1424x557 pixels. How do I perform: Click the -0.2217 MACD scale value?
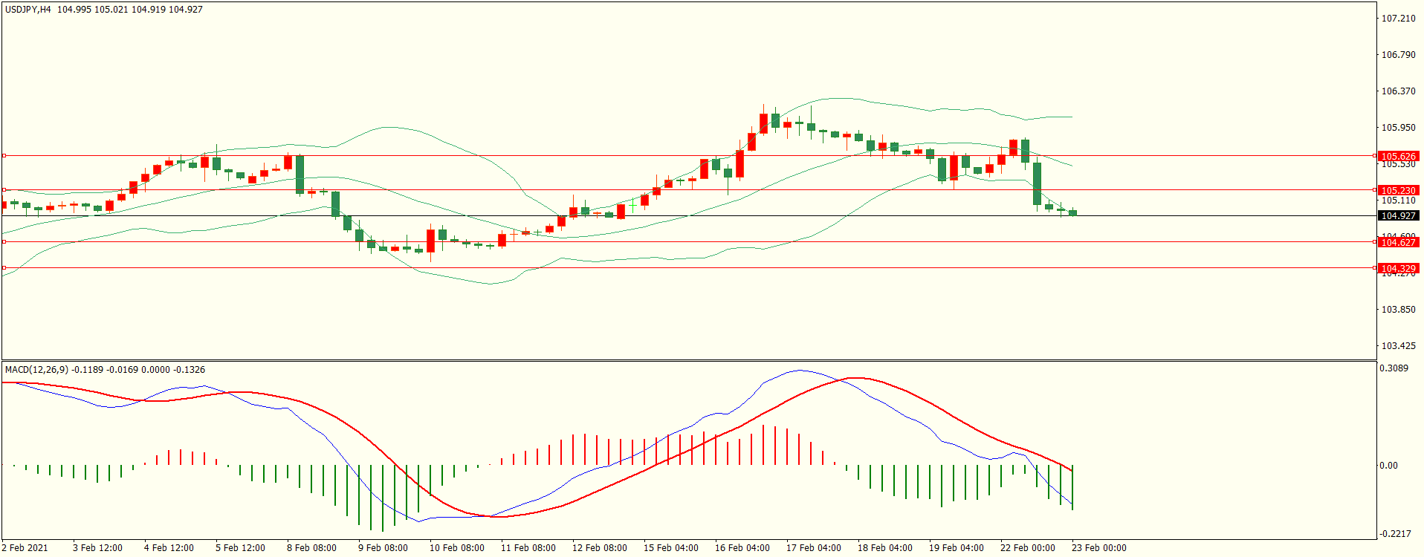(x=1394, y=534)
